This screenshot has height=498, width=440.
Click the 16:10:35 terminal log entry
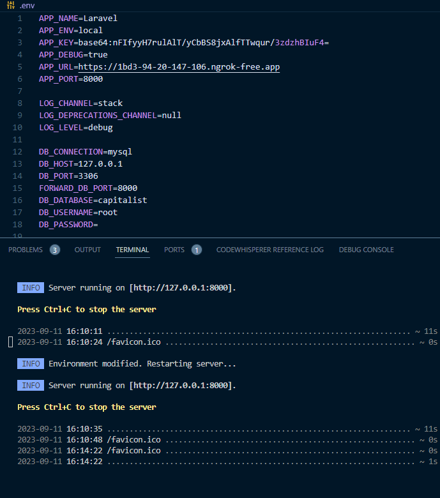click(227, 429)
